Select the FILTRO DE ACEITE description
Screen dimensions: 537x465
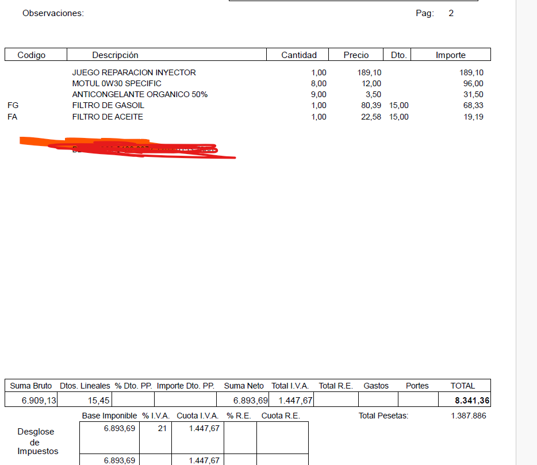108,117
